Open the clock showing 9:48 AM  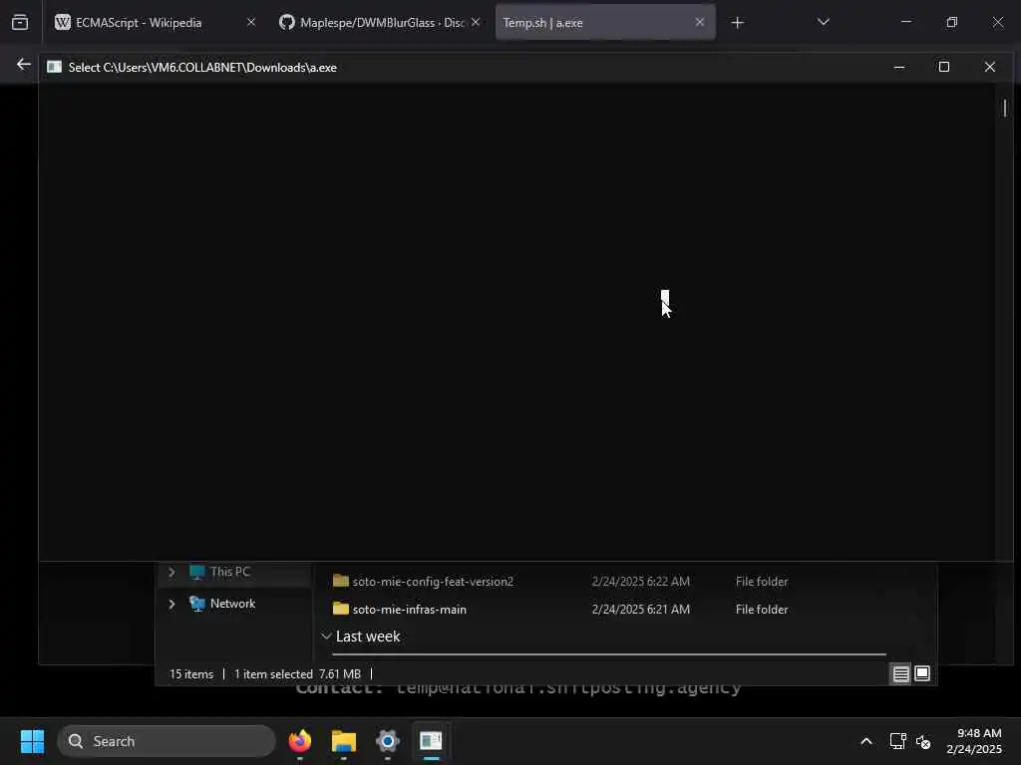(x=974, y=741)
